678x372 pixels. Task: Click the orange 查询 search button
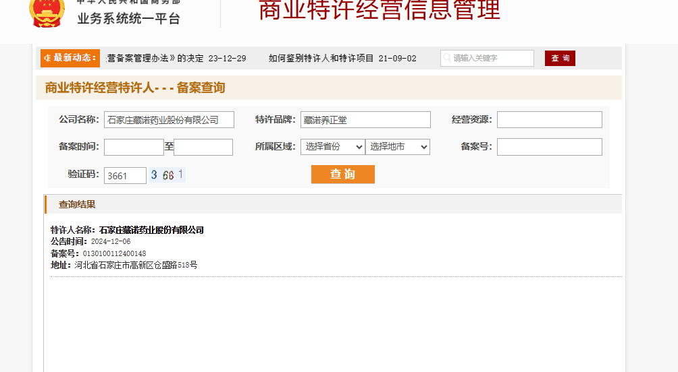pyautogui.click(x=343, y=175)
